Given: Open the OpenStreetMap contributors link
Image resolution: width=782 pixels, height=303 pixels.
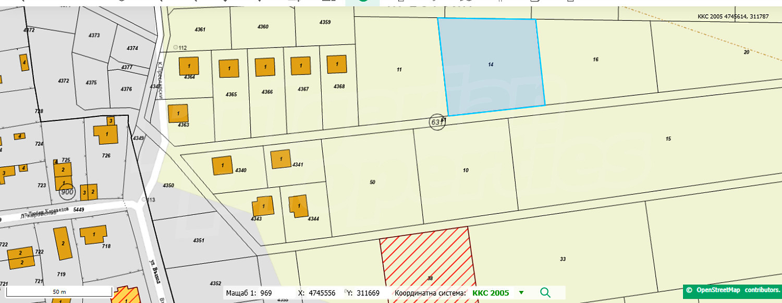Looking at the screenshot, I should tap(732, 290).
